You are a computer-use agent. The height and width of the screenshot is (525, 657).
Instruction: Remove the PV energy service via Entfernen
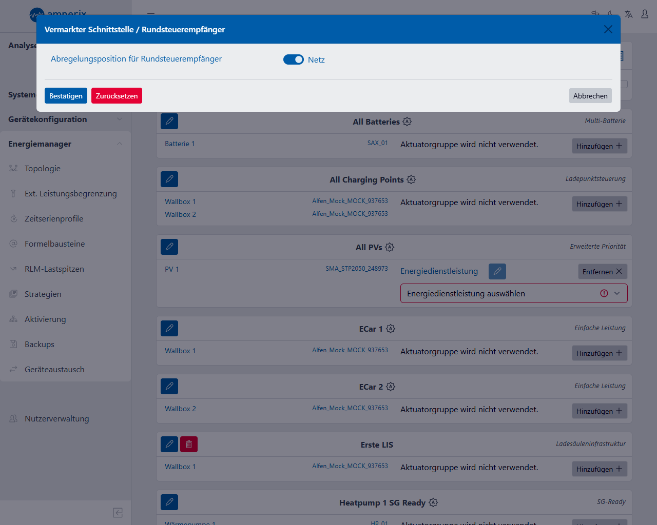coord(602,272)
